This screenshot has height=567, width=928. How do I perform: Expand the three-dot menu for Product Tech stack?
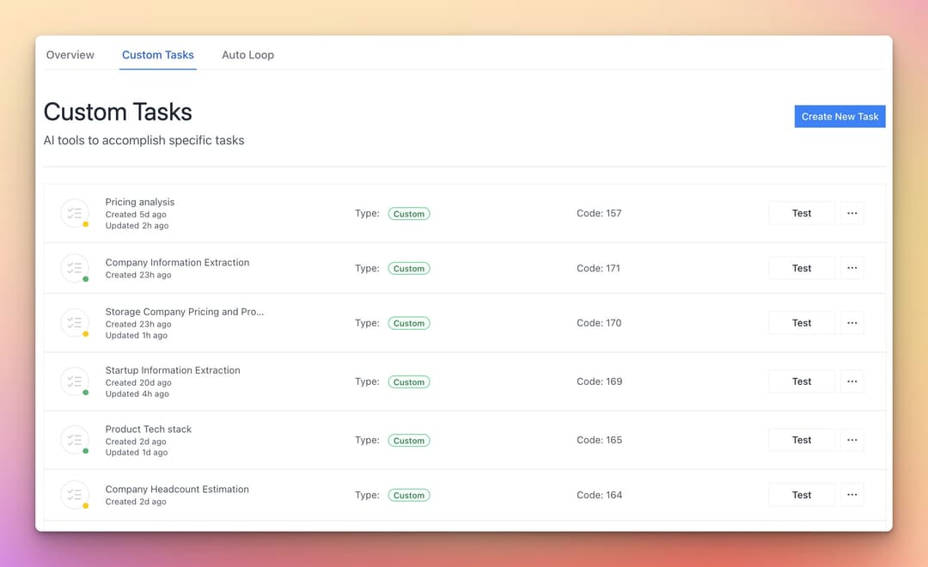point(852,440)
